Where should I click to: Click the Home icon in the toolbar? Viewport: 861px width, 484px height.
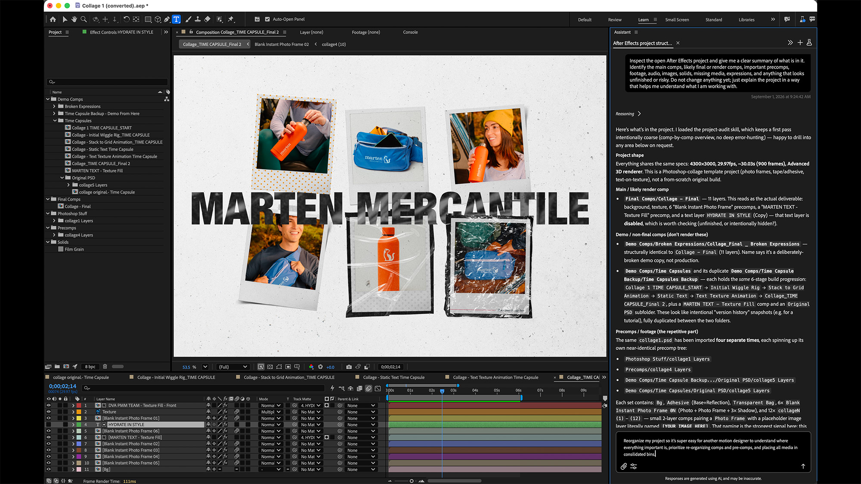(53, 19)
